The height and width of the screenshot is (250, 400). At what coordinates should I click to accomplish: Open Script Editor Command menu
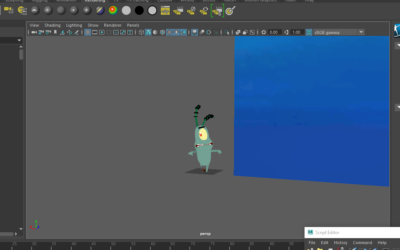(362, 243)
